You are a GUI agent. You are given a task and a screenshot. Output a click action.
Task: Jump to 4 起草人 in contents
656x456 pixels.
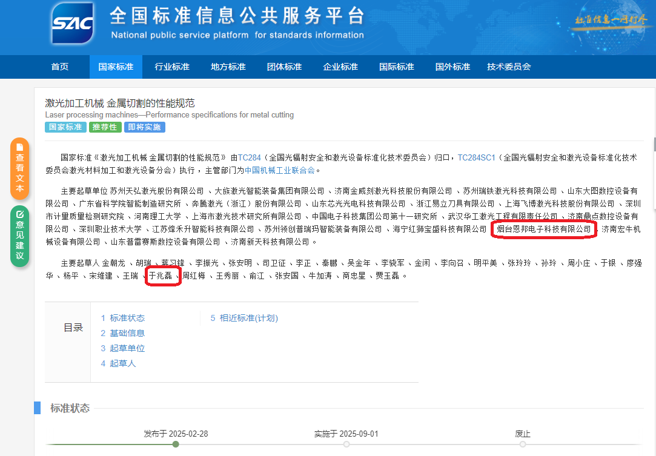coord(118,363)
